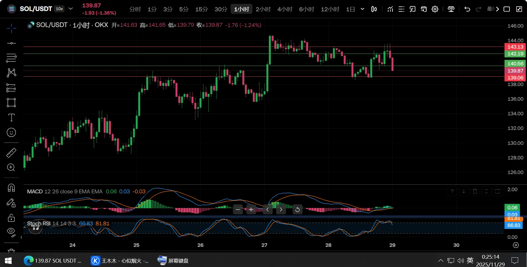Select the horizontal line drawing tool
The image size is (527, 267).
point(11,43)
